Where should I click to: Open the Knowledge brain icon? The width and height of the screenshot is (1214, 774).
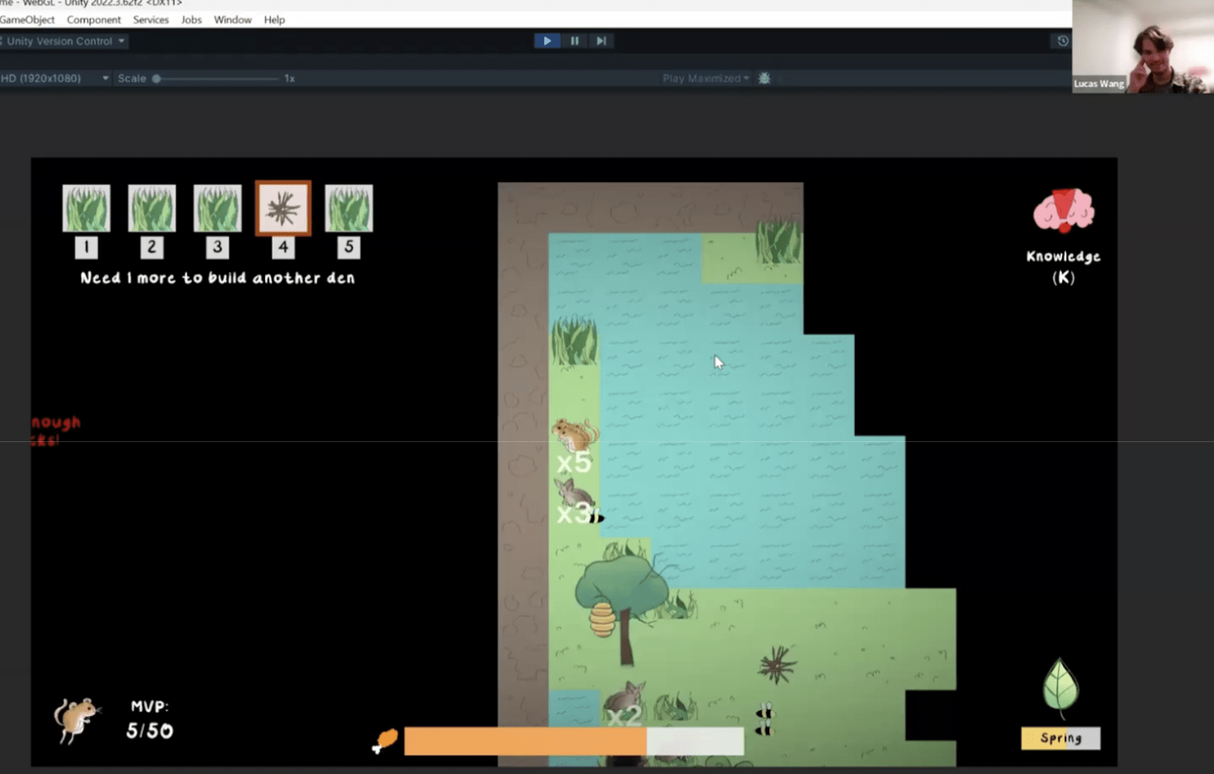pos(1063,210)
